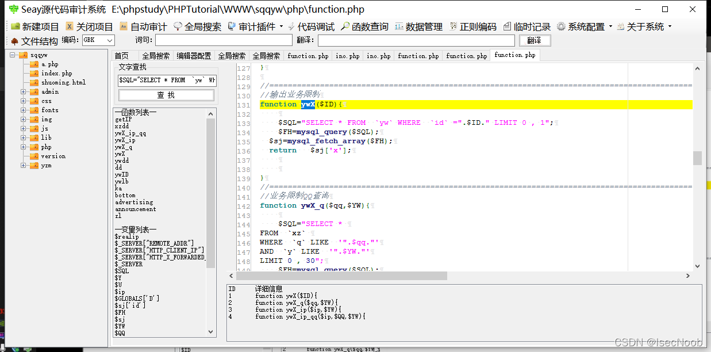Open 临时记录 from the toolbar
Screen dimensions: 711x352
[526, 26]
